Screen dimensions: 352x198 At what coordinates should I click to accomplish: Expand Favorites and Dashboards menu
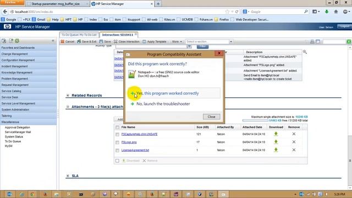pos(28,48)
